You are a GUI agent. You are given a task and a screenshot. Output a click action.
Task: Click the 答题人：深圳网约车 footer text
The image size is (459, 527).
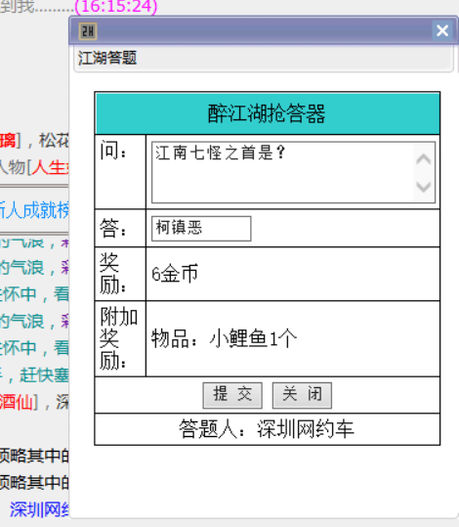tap(267, 429)
